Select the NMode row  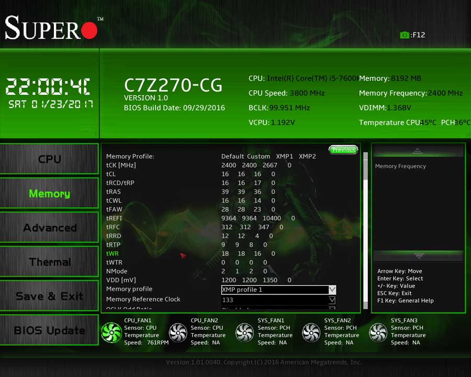point(186,271)
